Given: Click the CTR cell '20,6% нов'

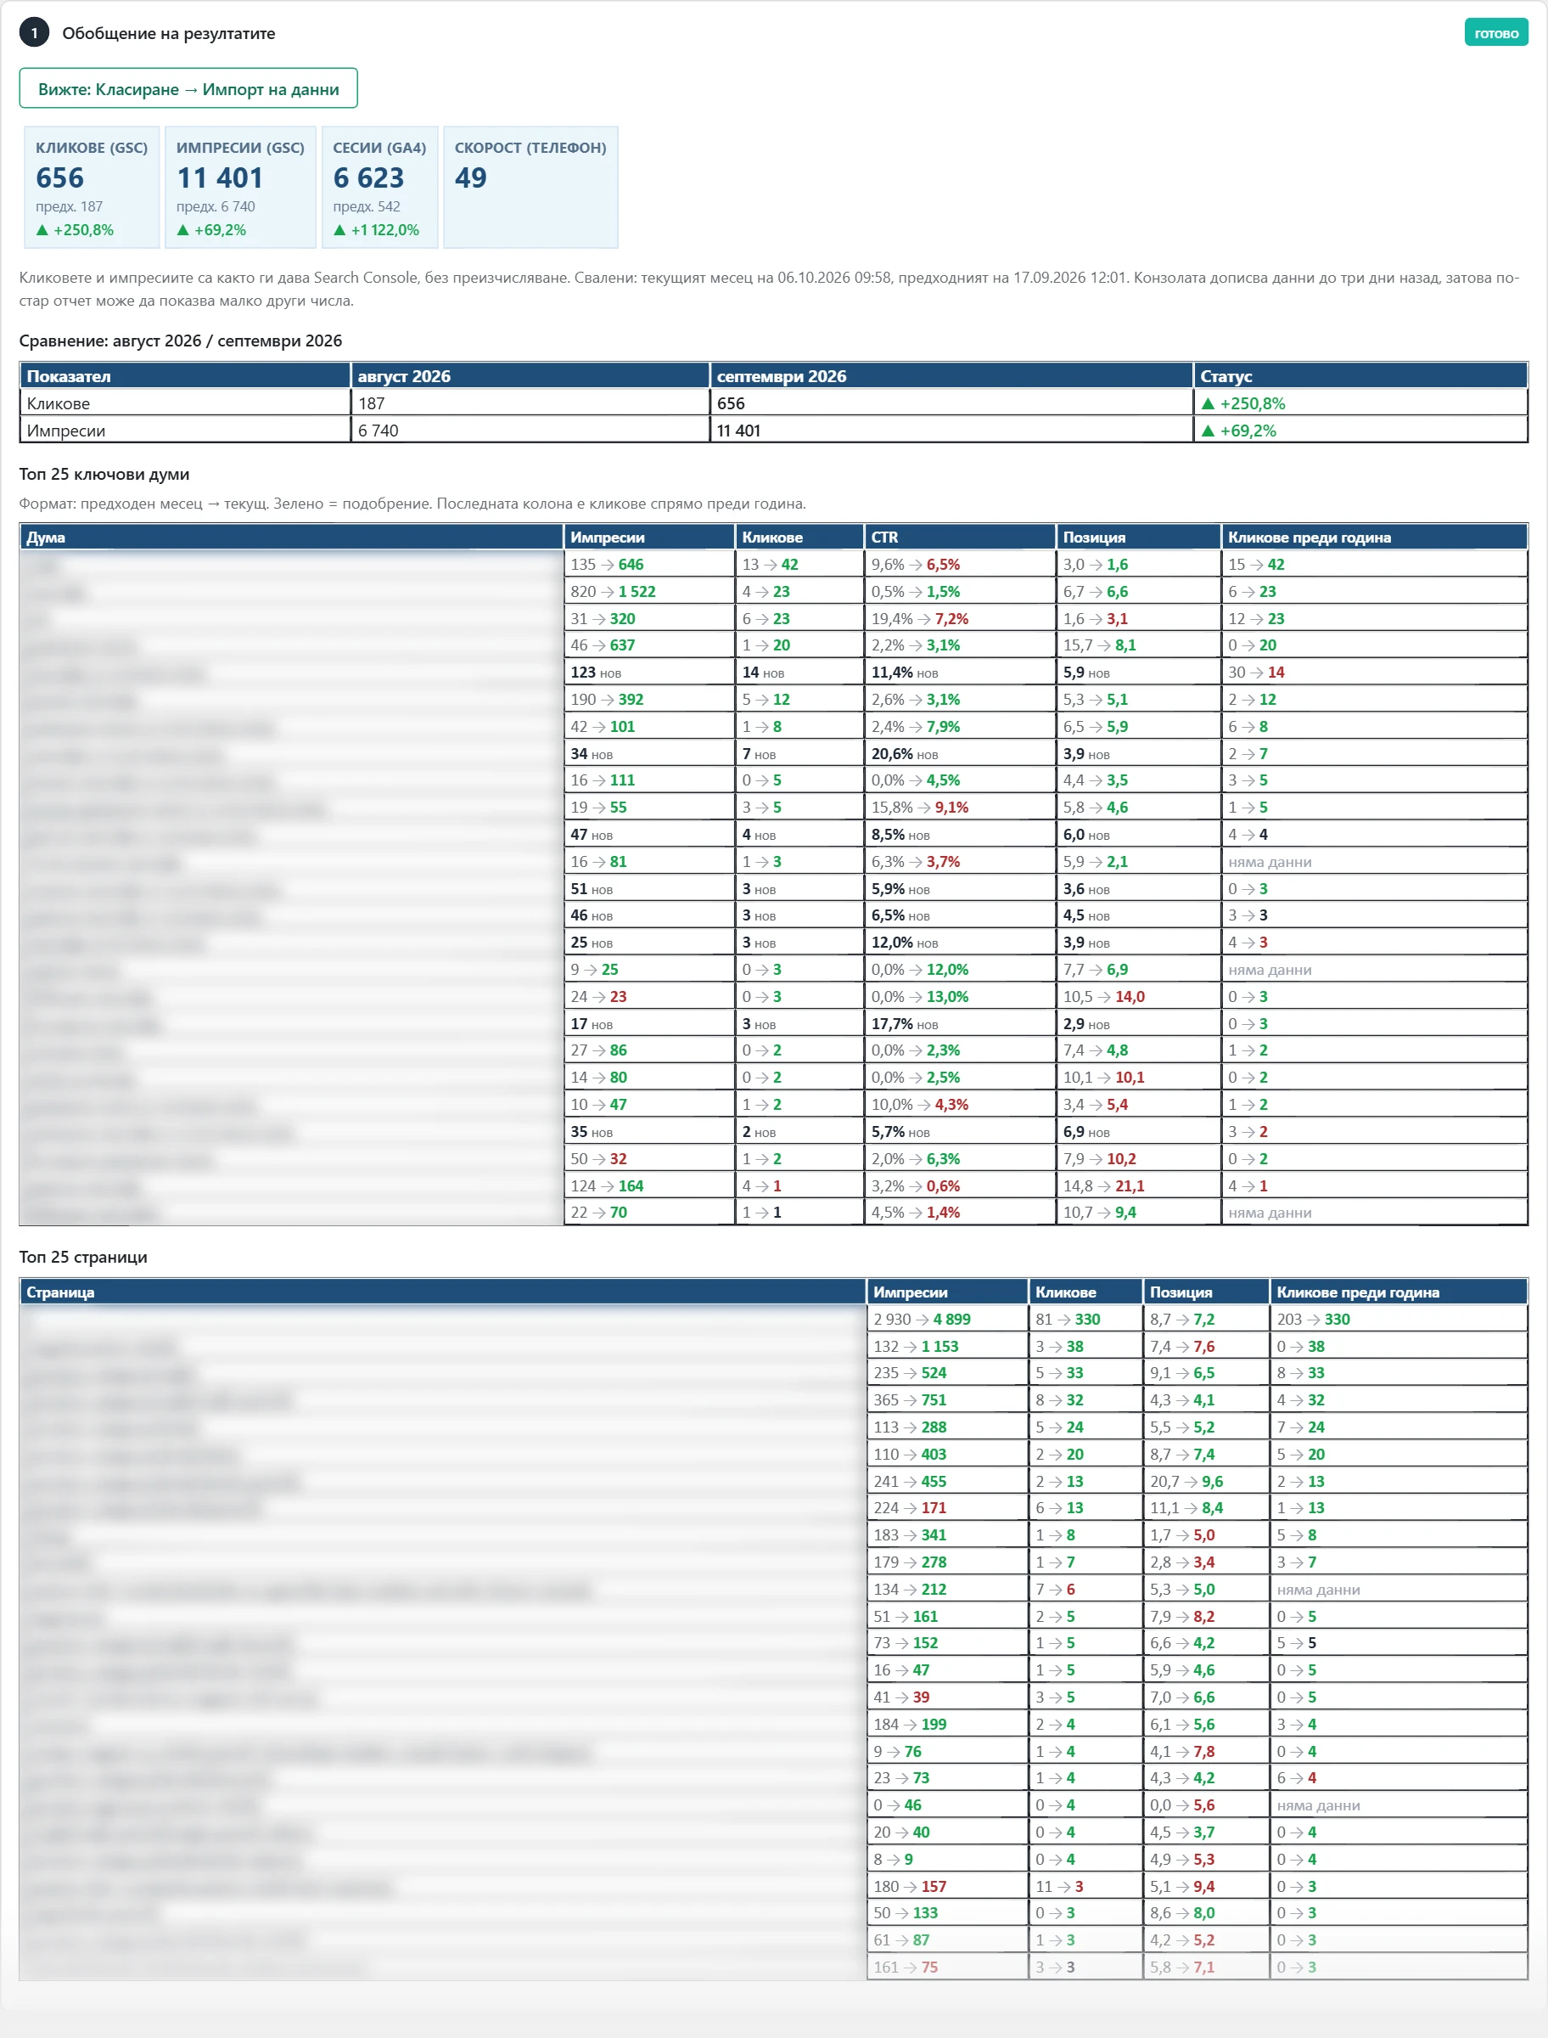Looking at the screenshot, I should (x=959, y=754).
